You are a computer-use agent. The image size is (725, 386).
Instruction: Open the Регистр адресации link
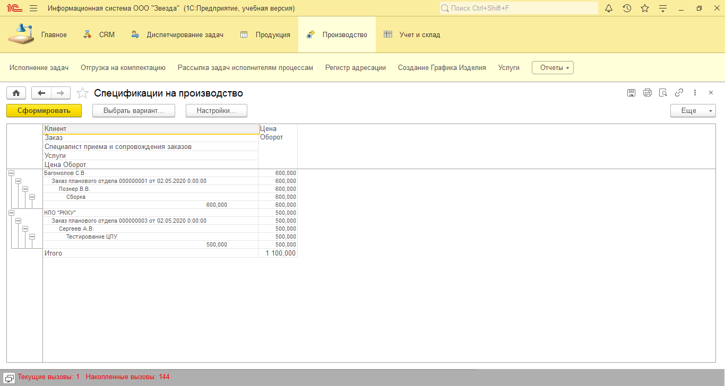[355, 68]
